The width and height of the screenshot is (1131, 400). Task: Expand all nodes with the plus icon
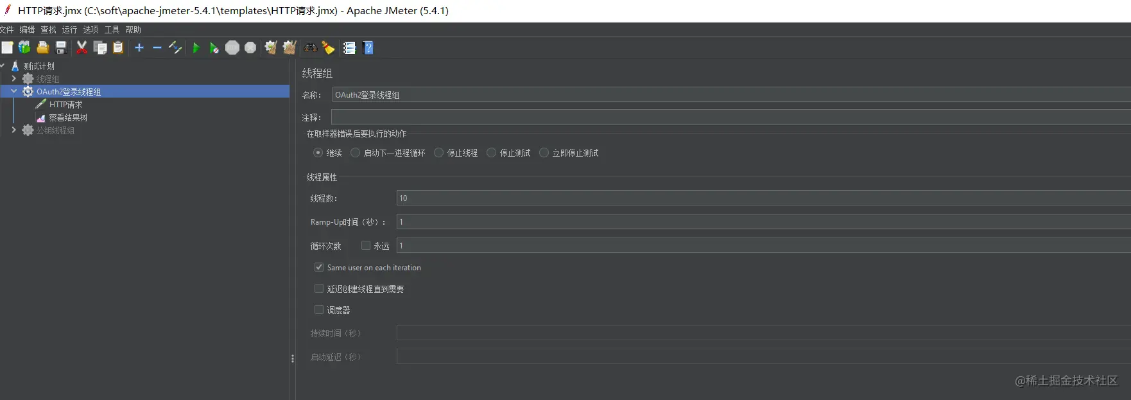pyautogui.click(x=139, y=48)
